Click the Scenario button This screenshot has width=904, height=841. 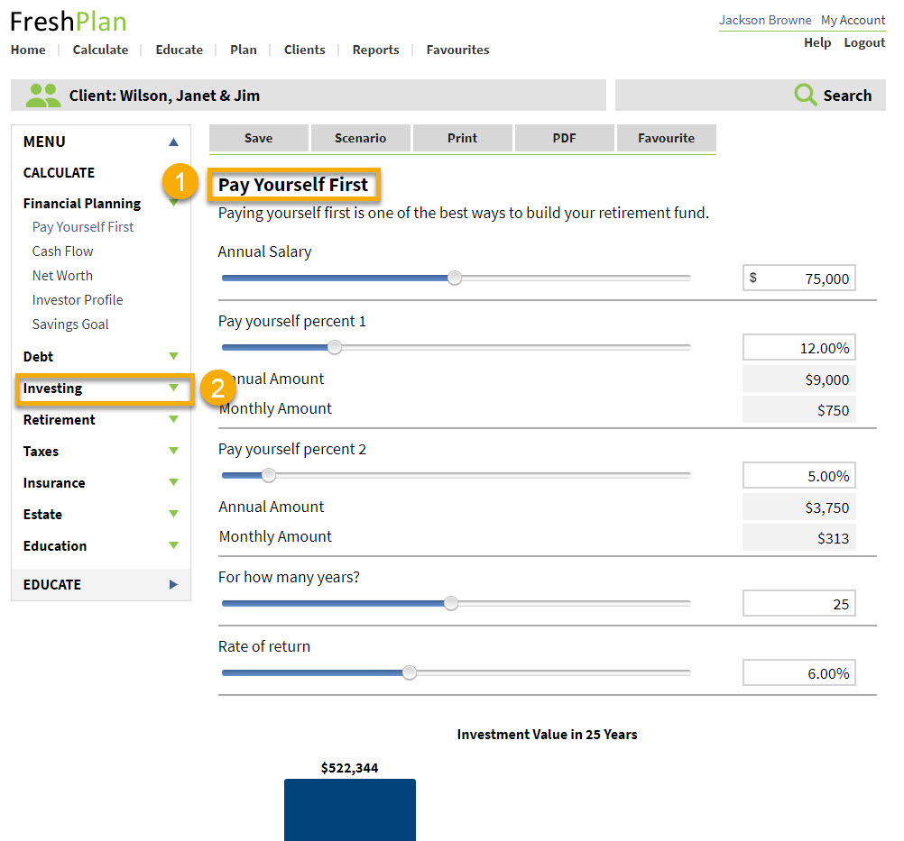click(x=360, y=138)
